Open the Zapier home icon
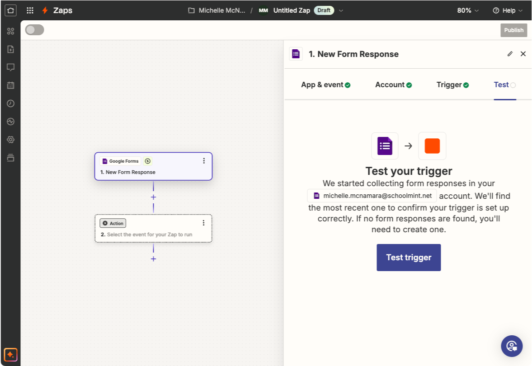This screenshot has height=366, width=532. coord(10,10)
